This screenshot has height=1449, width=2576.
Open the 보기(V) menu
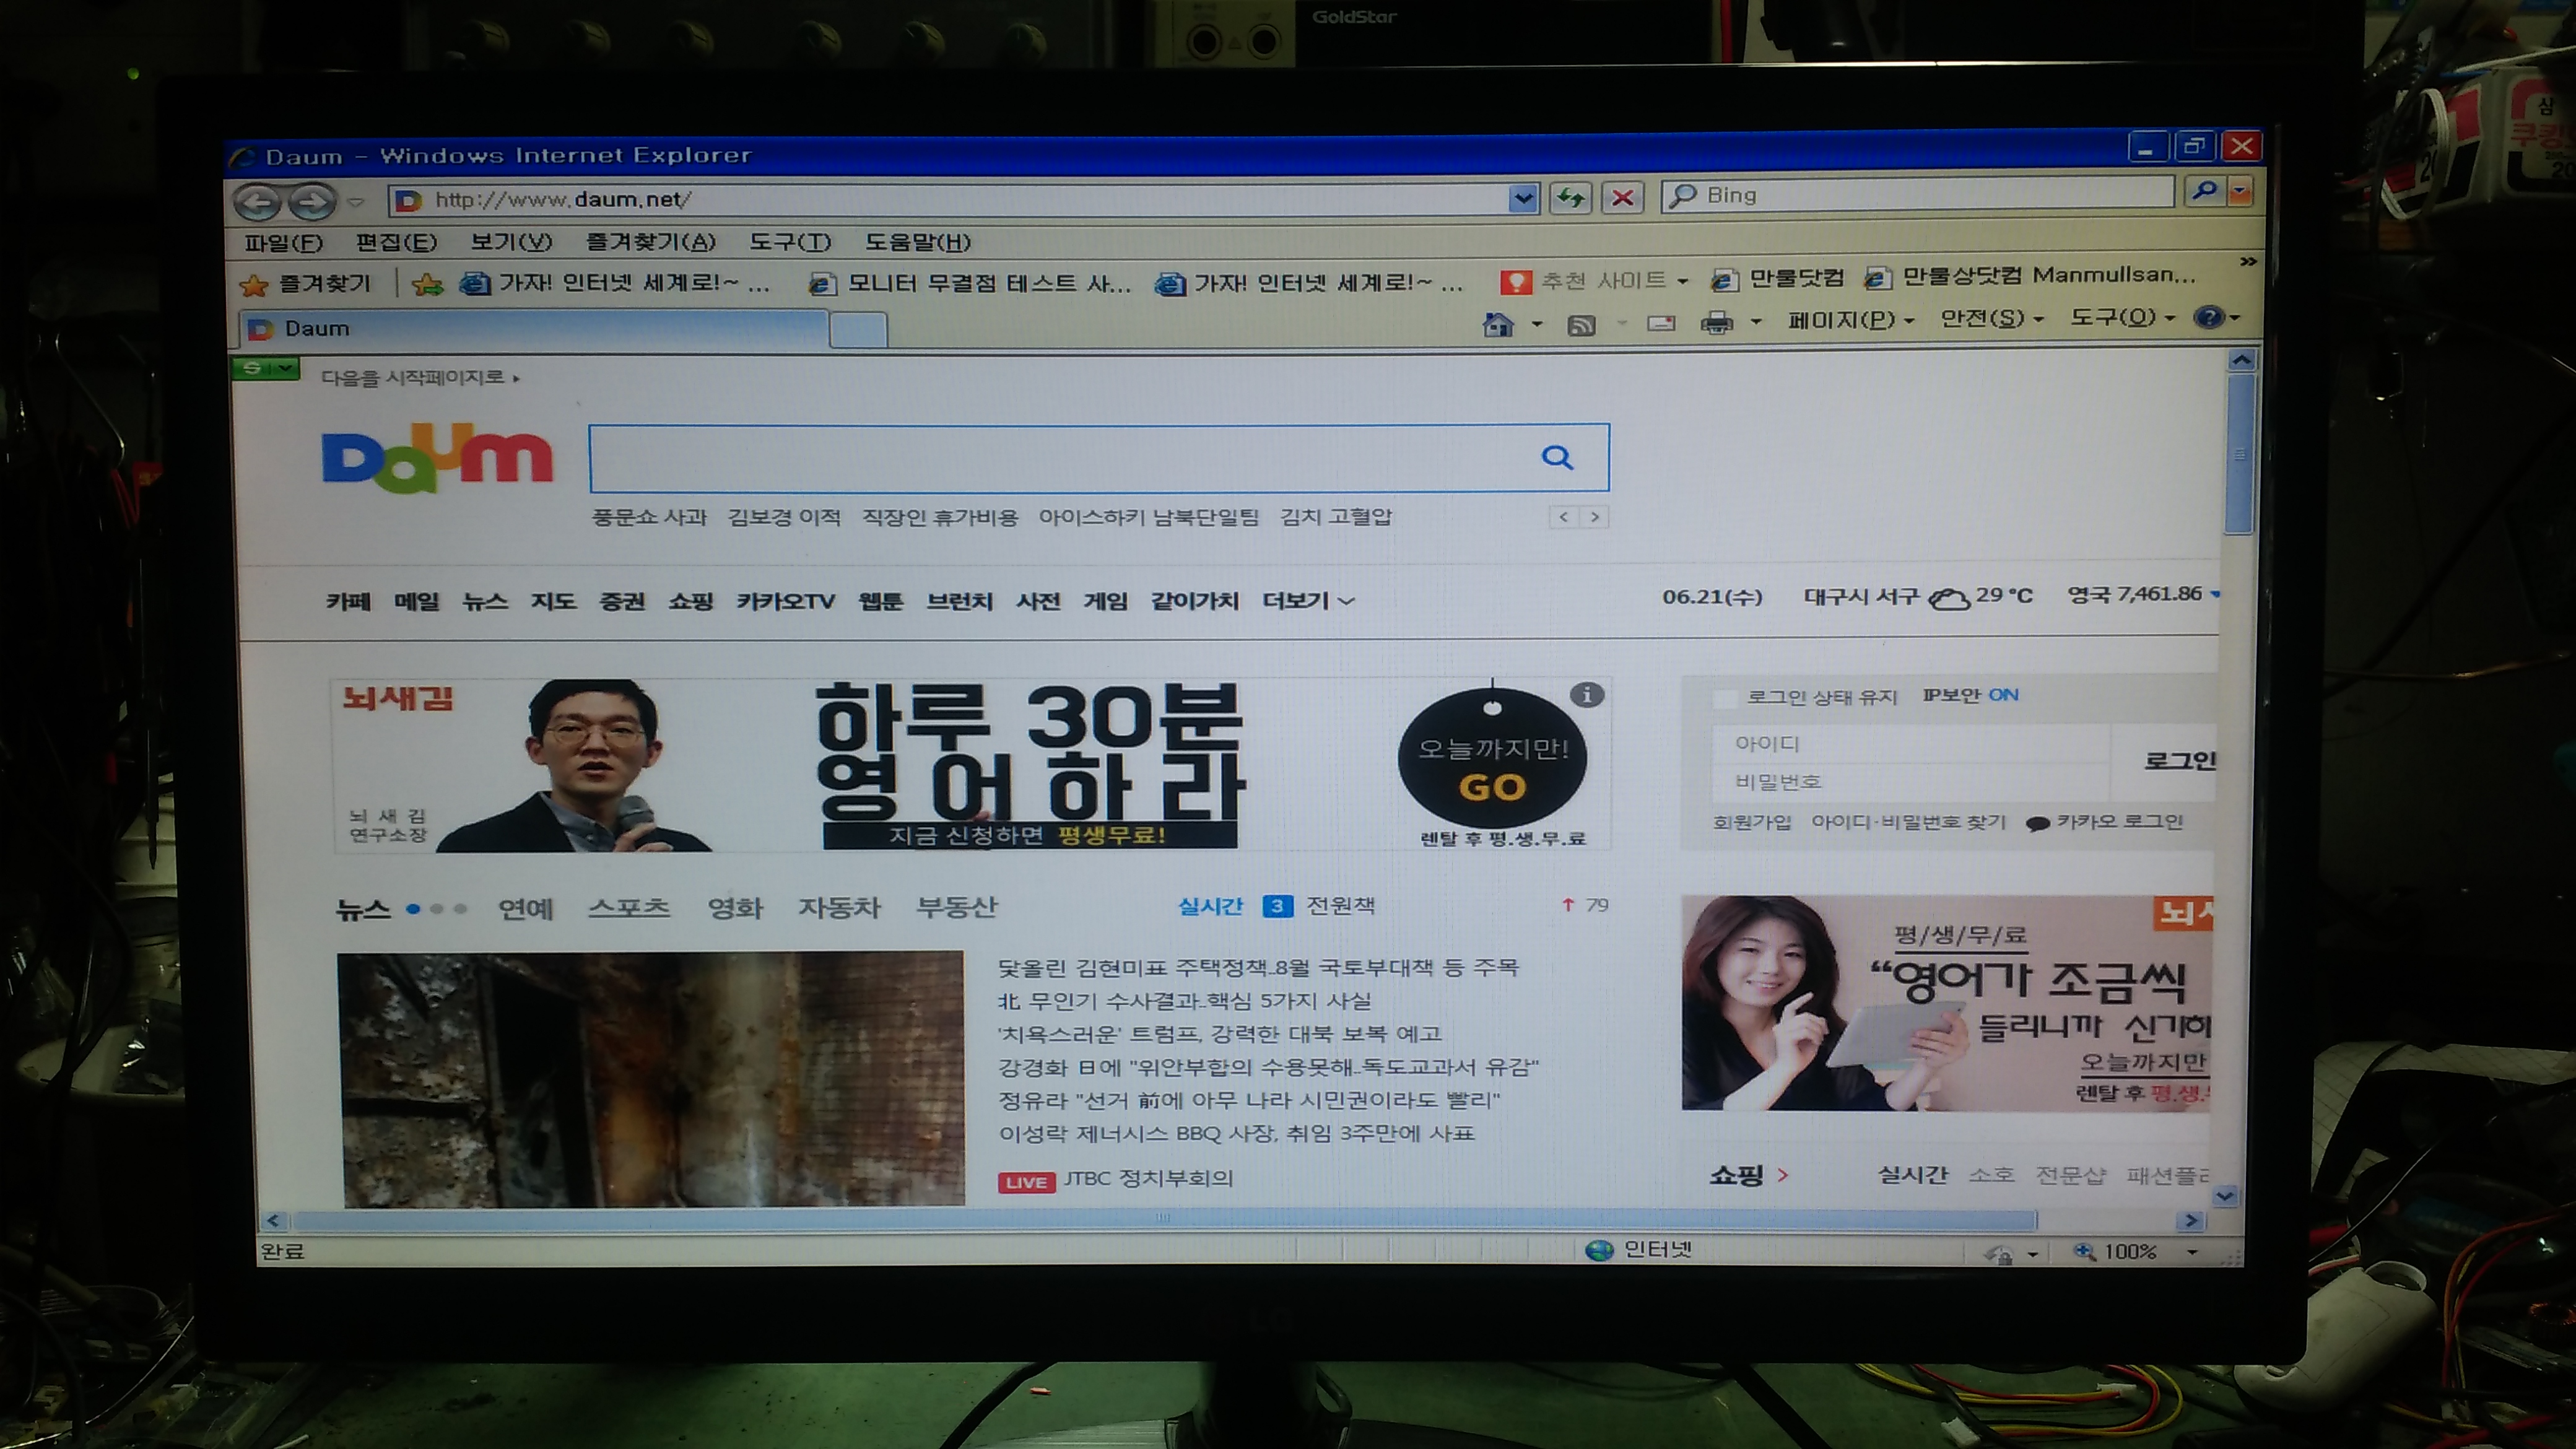(x=511, y=242)
